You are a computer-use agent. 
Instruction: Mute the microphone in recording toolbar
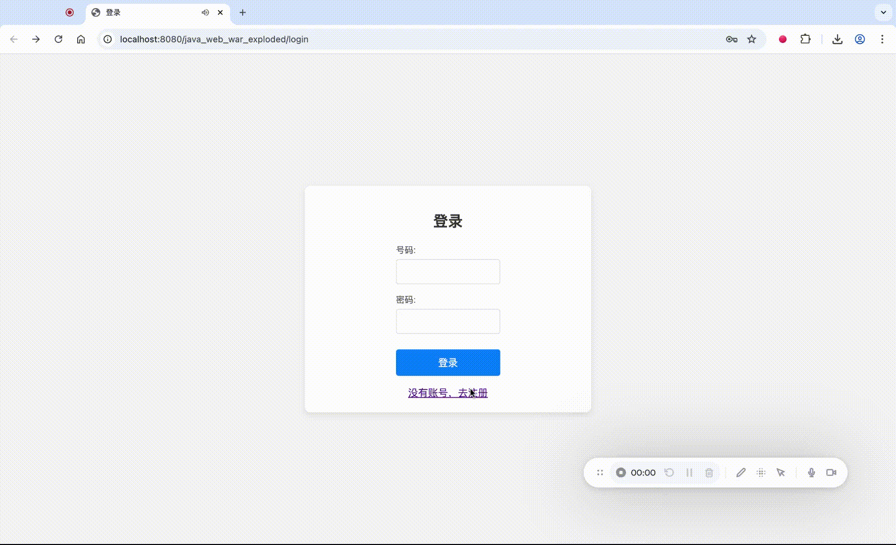point(811,472)
